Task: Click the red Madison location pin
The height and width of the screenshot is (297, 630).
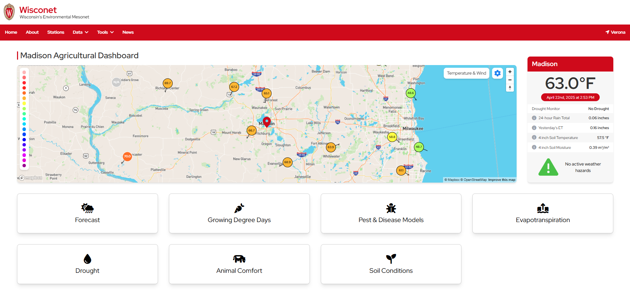Action: click(267, 122)
